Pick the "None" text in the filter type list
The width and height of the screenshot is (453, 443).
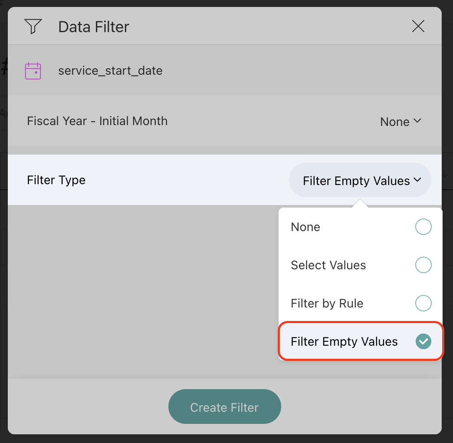[x=305, y=227]
